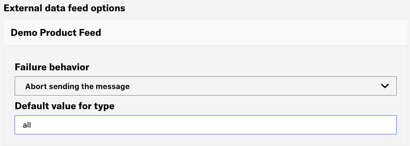
Task: Click the 'Demo Product Feed' title text
Action: [56, 33]
